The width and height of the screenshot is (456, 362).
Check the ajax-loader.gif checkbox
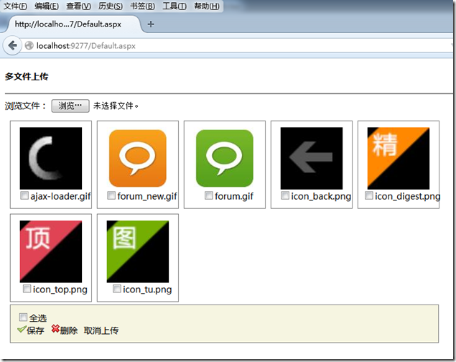(x=24, y=195)
